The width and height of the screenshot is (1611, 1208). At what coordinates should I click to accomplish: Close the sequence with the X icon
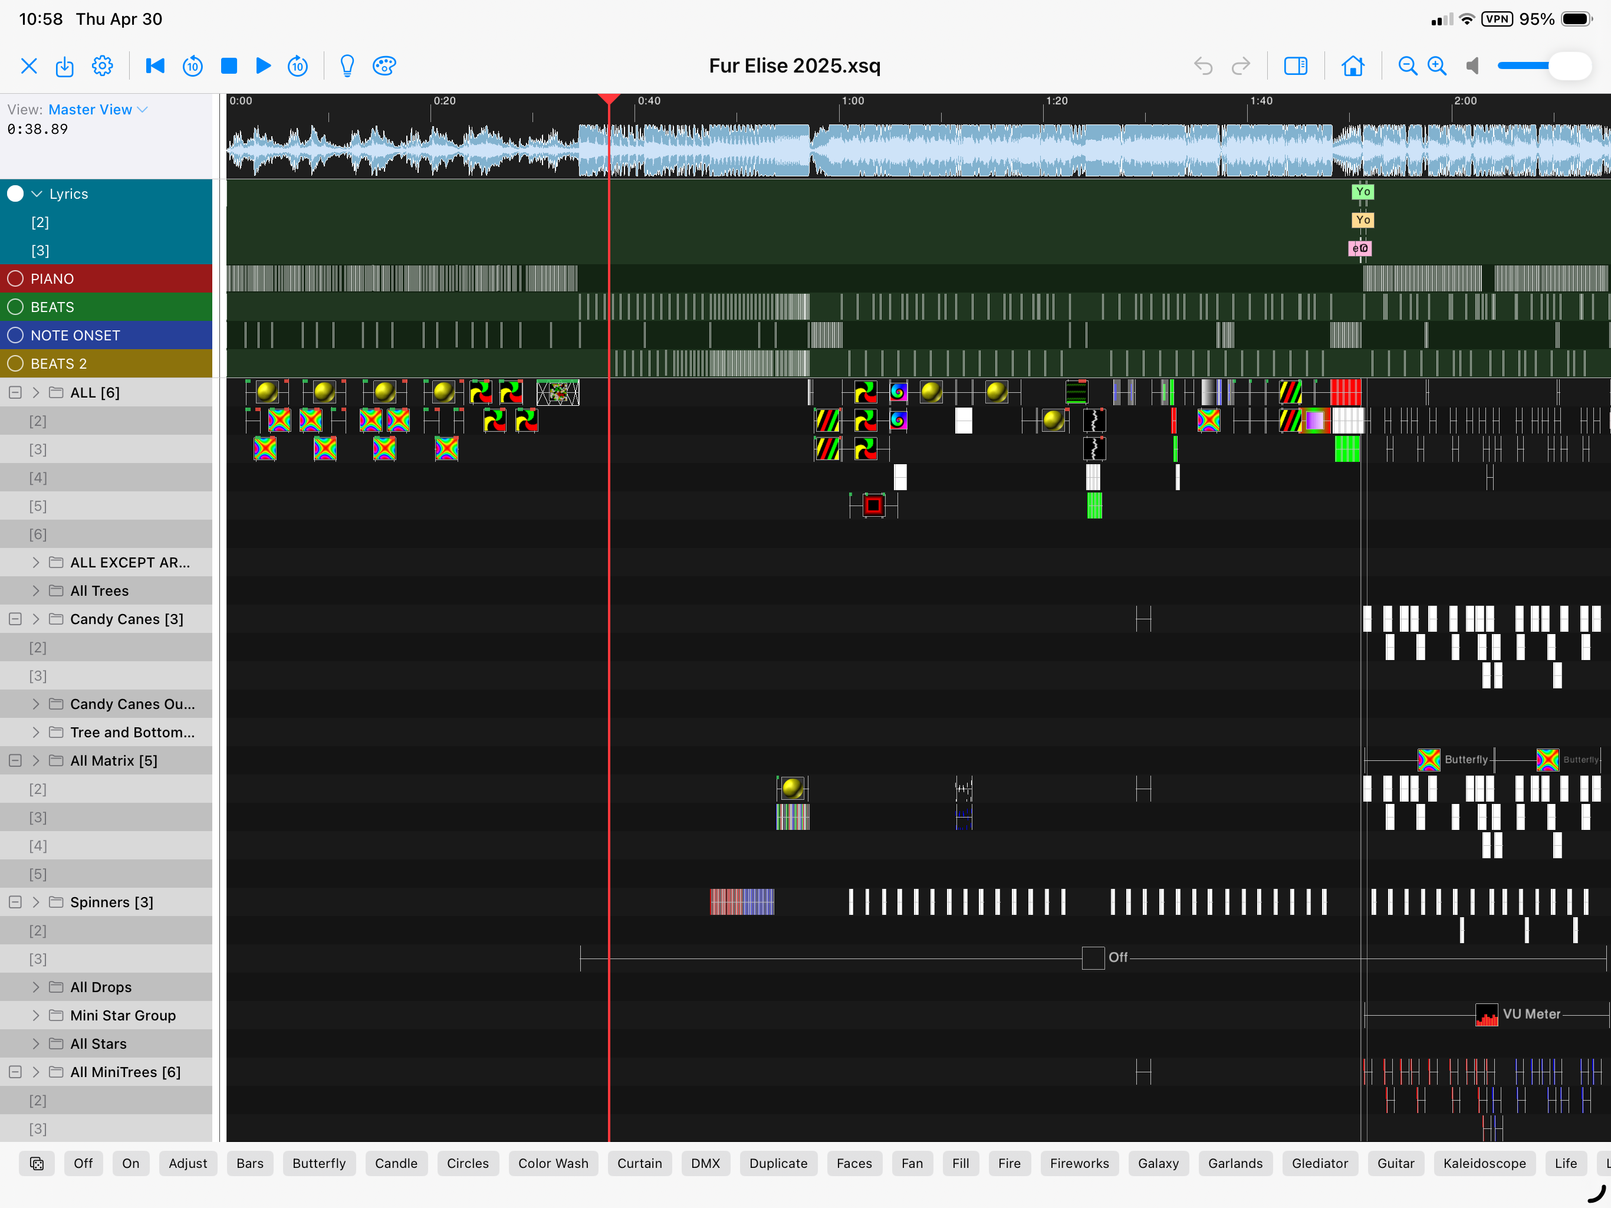click(x=29, y=66)
